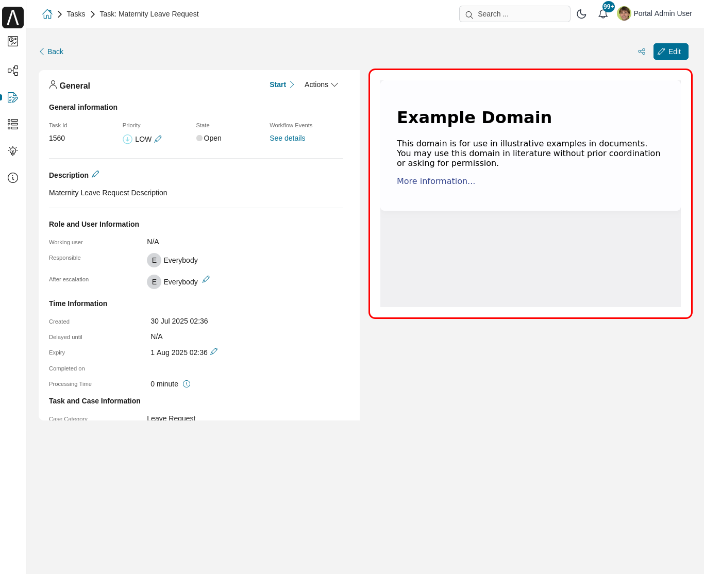704x574 pixels.
Task: Open the Dashboard panel in the sidebar
Action: point(13,41)
